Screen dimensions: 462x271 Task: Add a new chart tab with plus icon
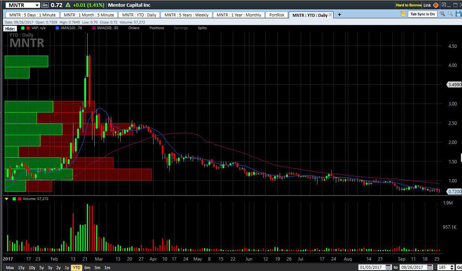pyautogui.click(x=340, y=15)
